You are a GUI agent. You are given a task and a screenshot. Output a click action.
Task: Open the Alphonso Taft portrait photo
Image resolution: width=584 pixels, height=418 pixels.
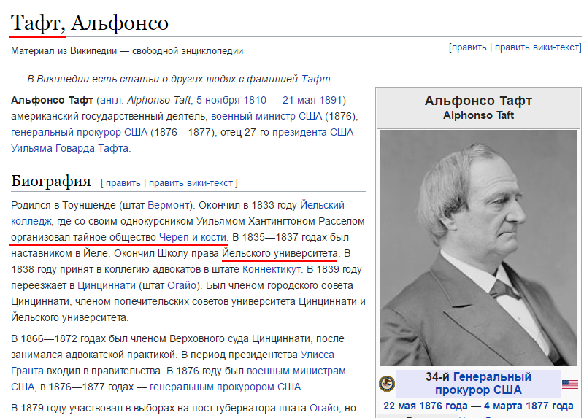(479, 248)
